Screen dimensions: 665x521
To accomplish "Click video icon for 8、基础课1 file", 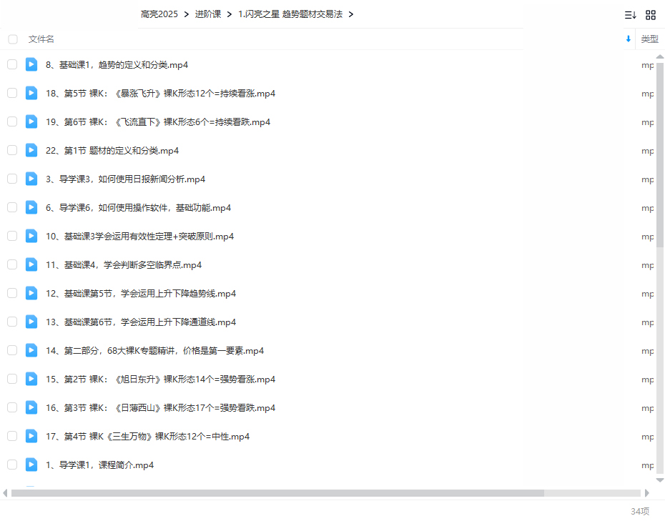I will [31, 64].
